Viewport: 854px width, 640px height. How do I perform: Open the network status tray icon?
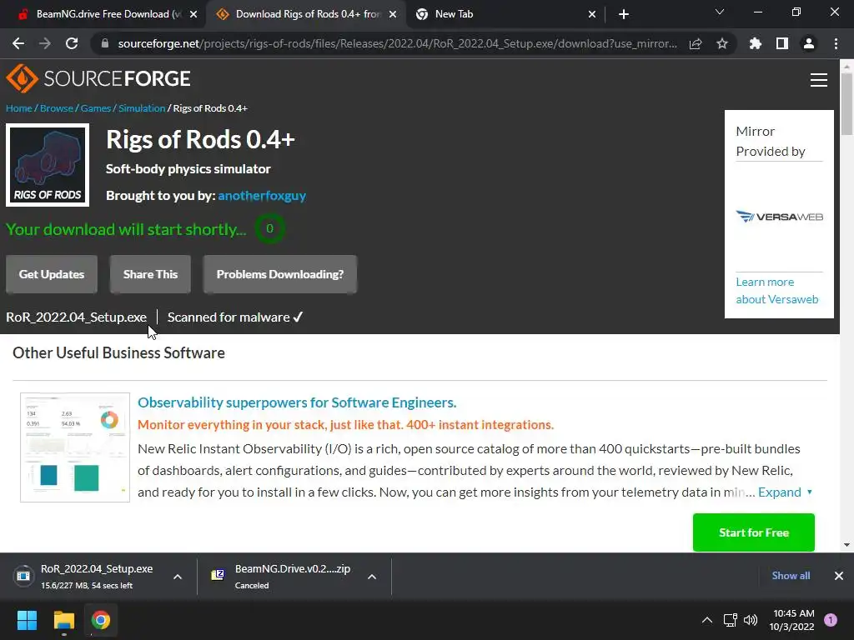click(x=730, y=620)
